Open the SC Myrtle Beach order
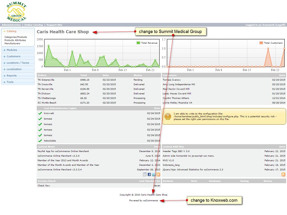 click(47, 103)
